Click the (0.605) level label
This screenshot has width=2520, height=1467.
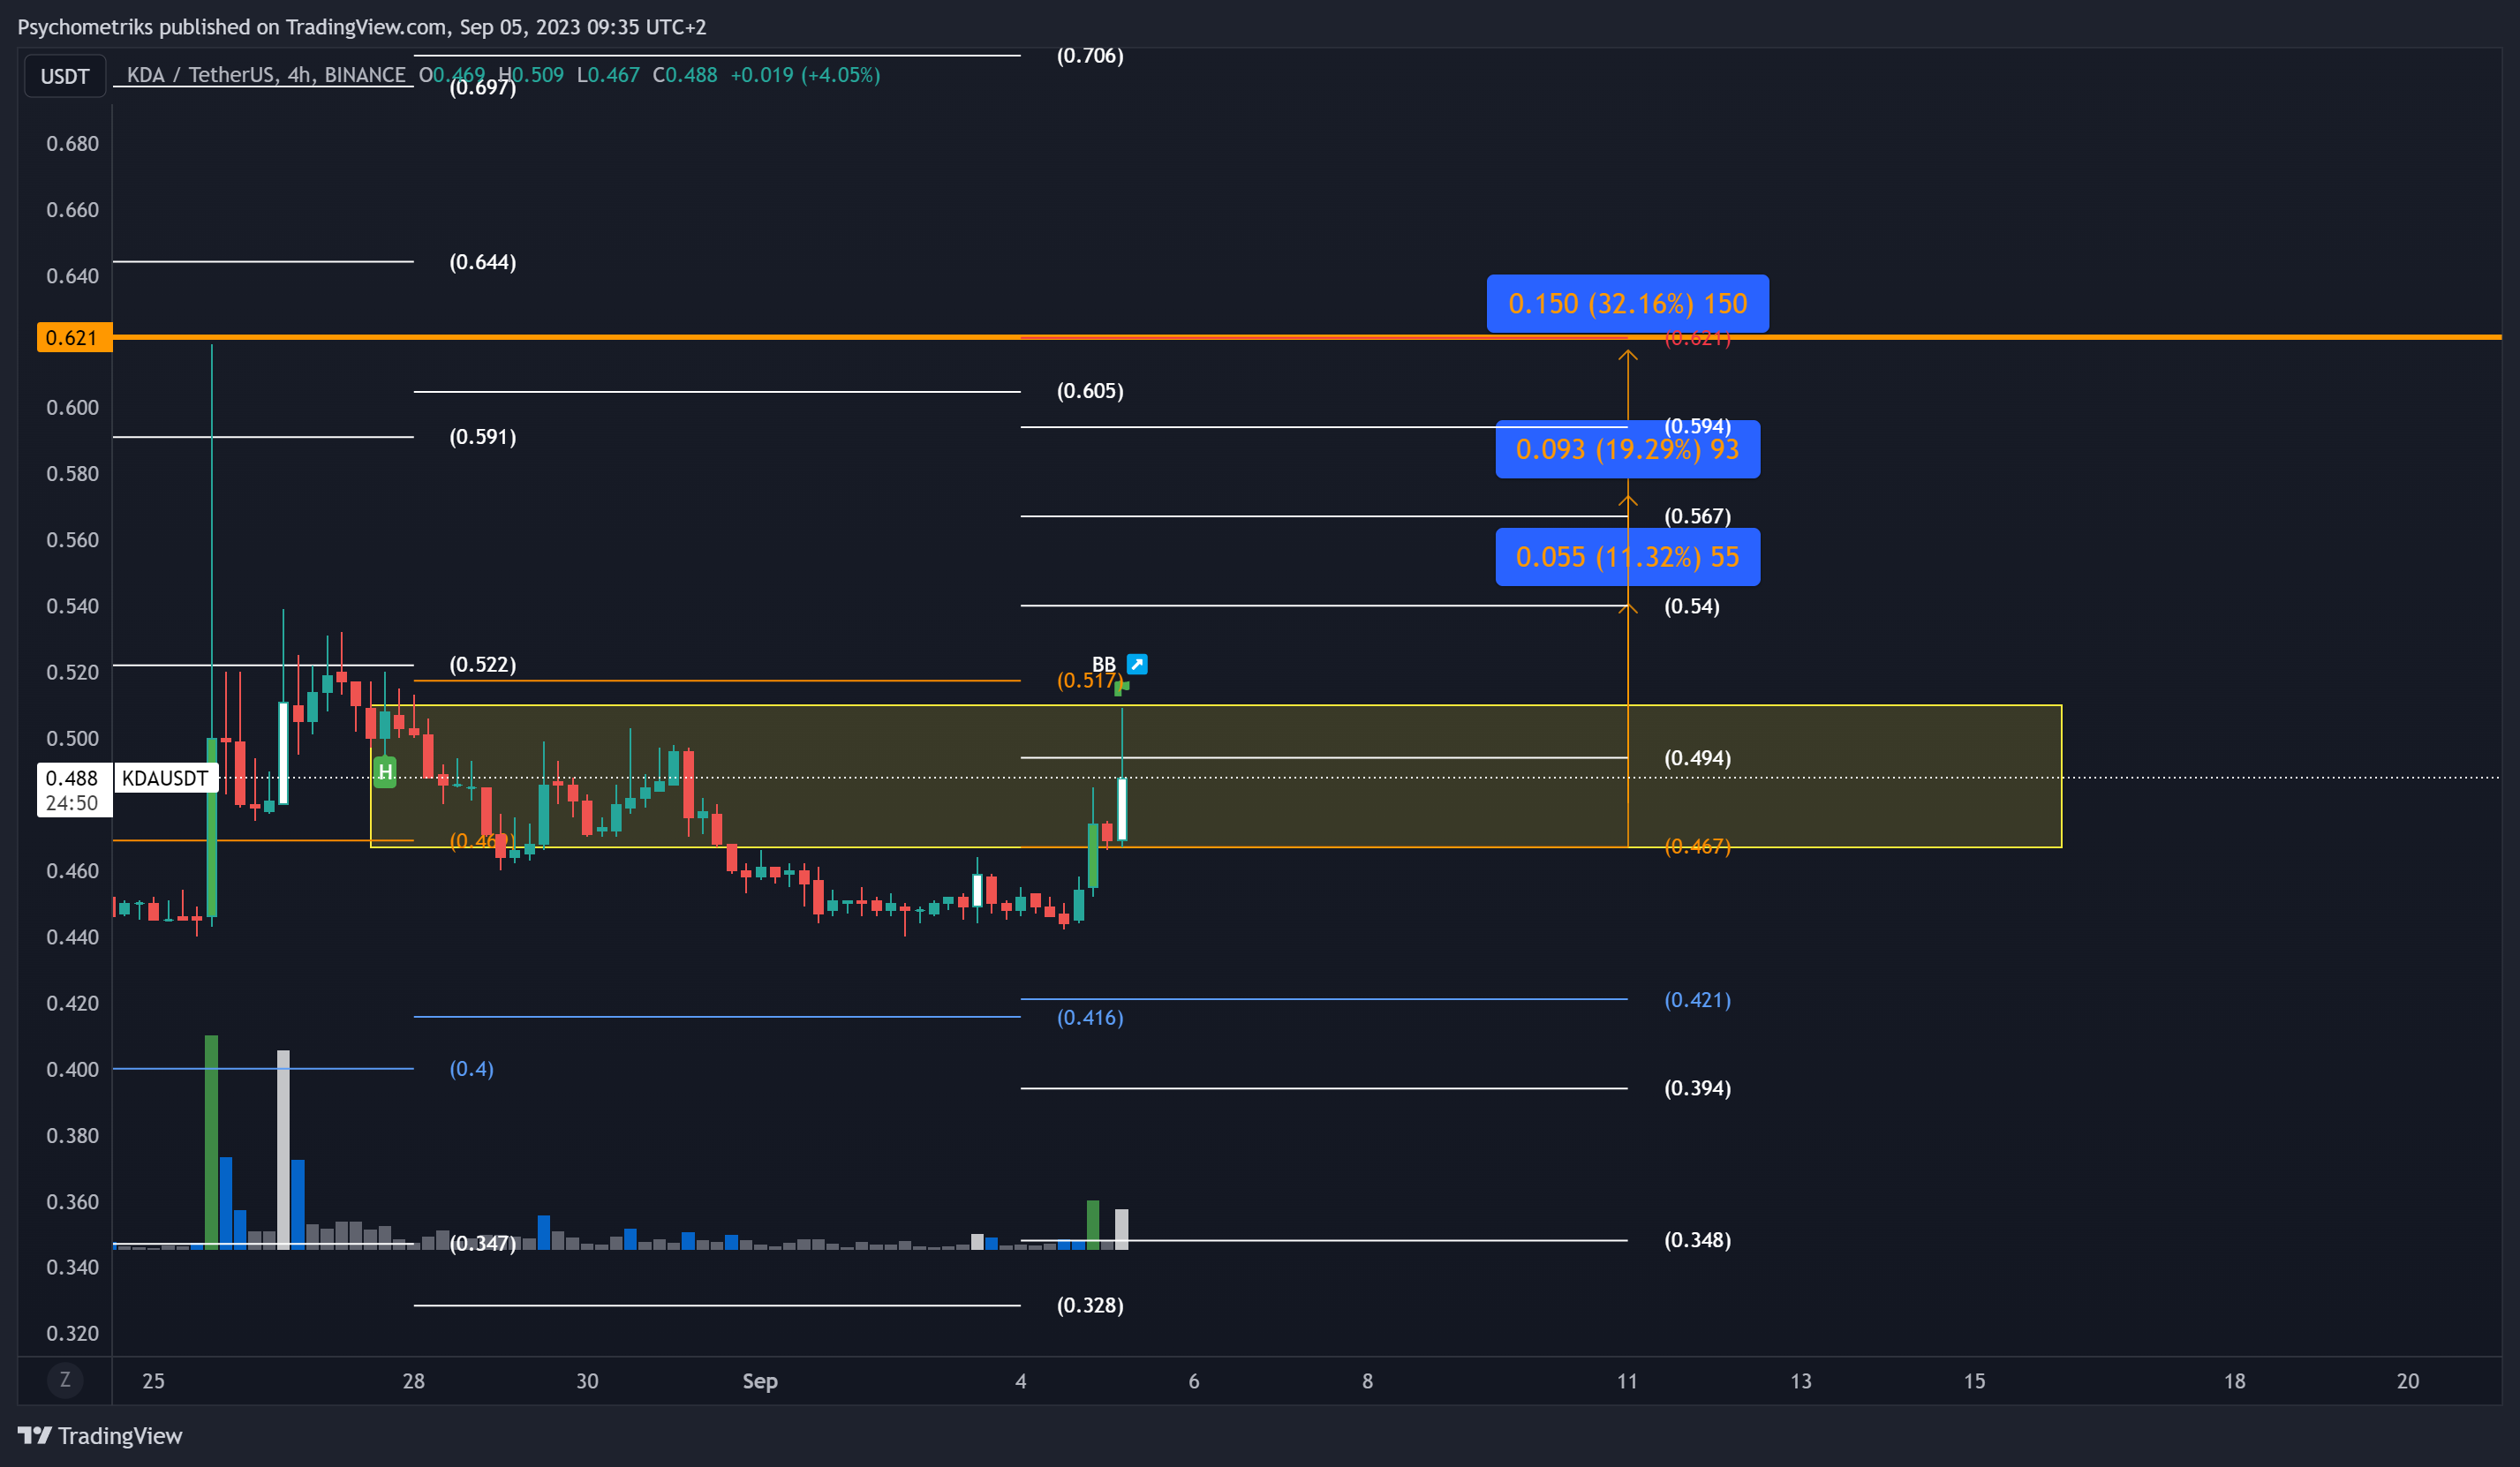(x=1090, y=391)
